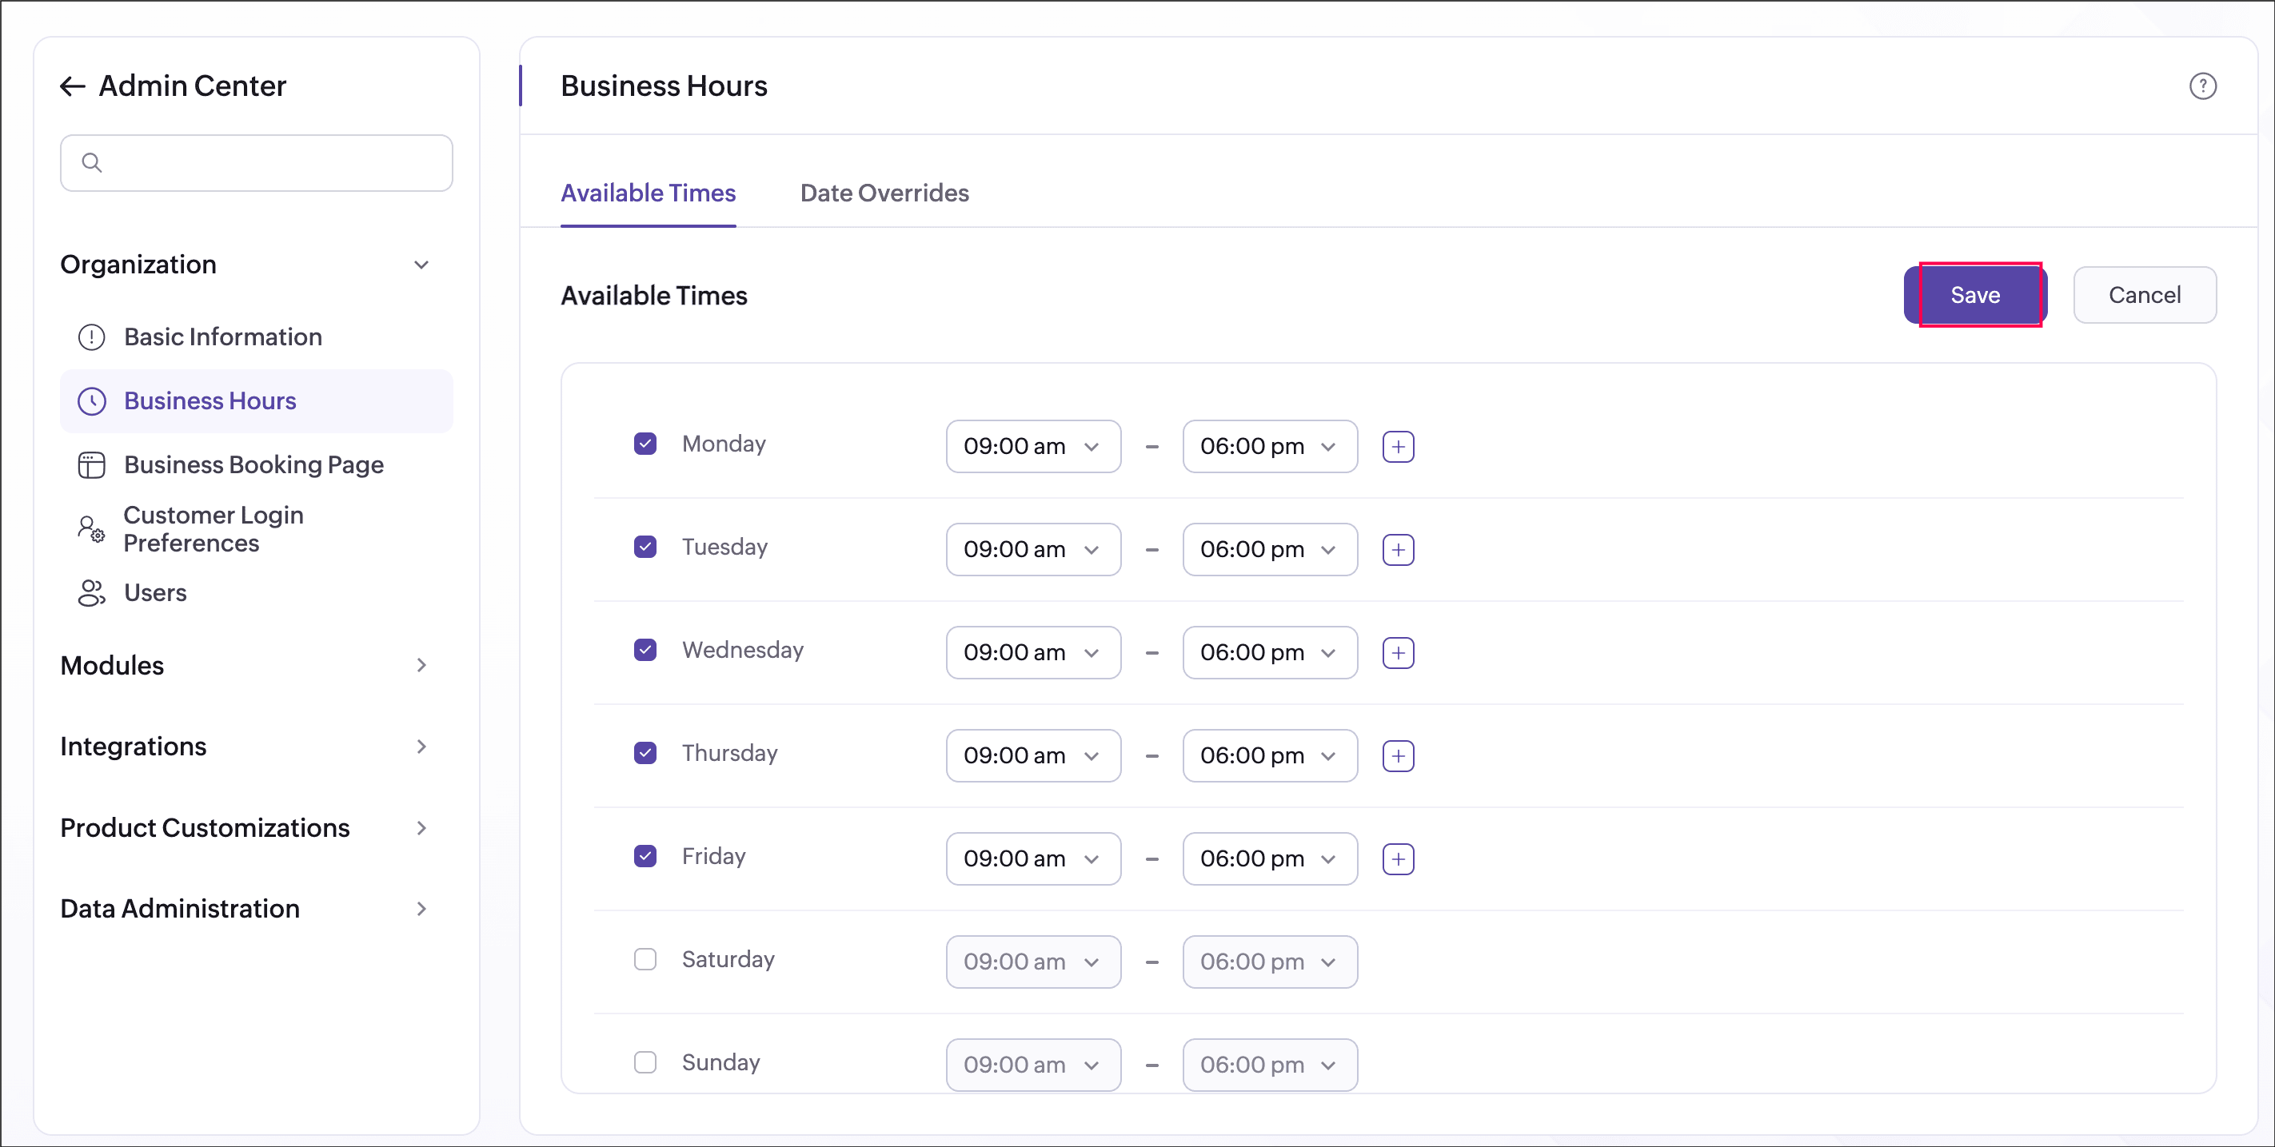Click the Users people icon
The width and height of the screenshot is (2275, 1147).
92,593
